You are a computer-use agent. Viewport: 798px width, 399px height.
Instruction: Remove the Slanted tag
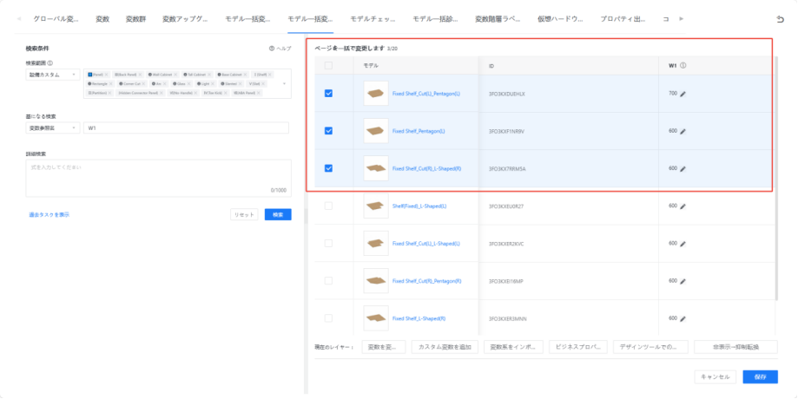coord(241,84)
